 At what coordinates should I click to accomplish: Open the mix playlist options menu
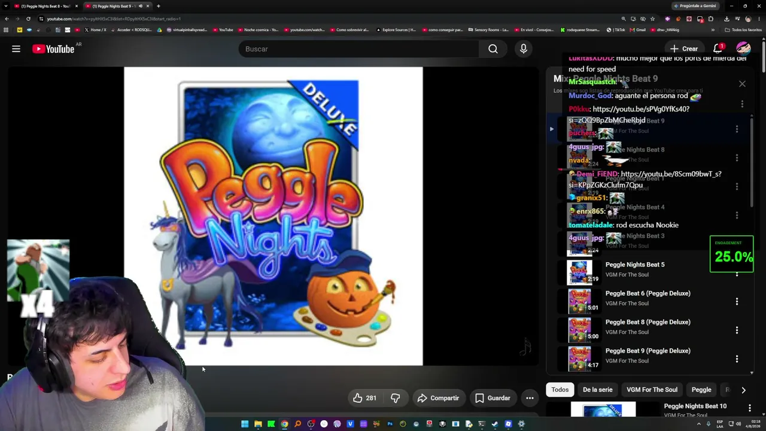click(x=742, y=104)
